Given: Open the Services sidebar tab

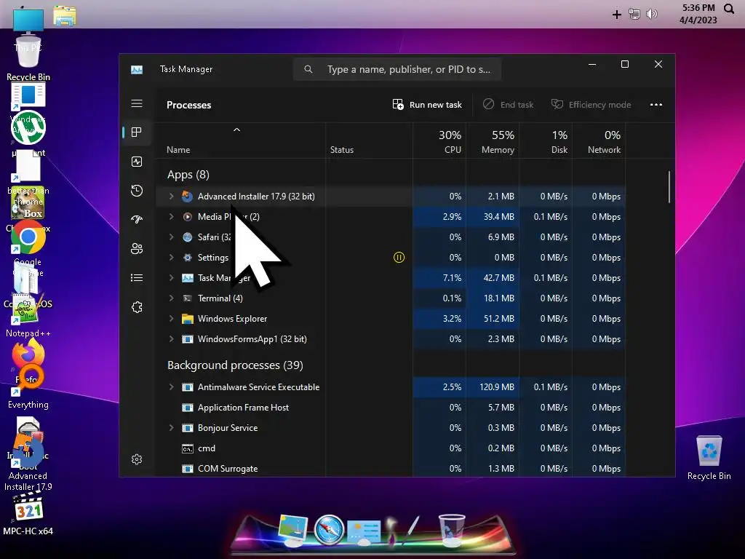Looking at the screenshot, I should (137, 307).
